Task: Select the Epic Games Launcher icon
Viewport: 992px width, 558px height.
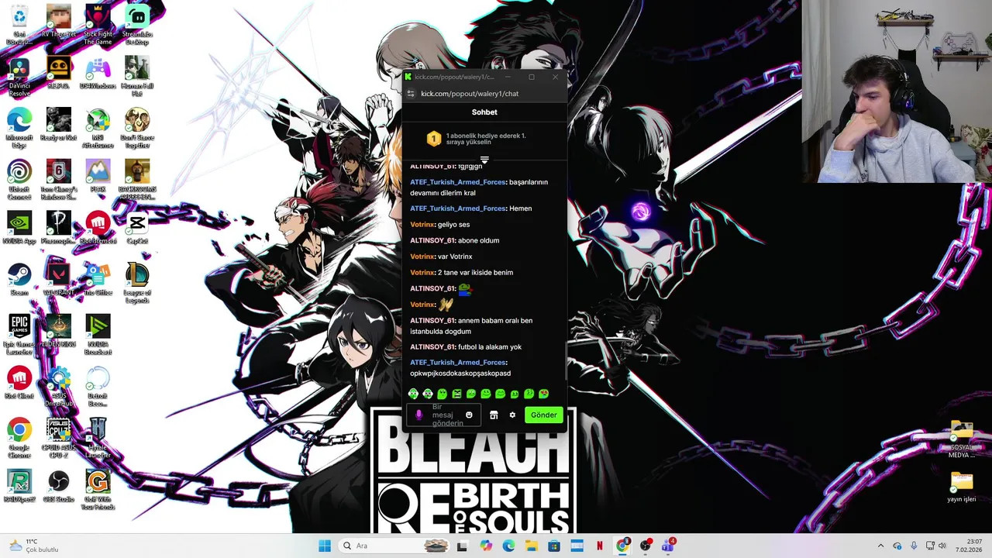Action: [19, 335]
